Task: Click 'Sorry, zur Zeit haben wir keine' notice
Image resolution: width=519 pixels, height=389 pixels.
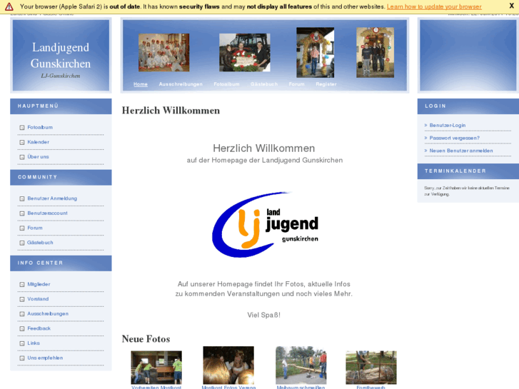Action: (x=467, y=191)
